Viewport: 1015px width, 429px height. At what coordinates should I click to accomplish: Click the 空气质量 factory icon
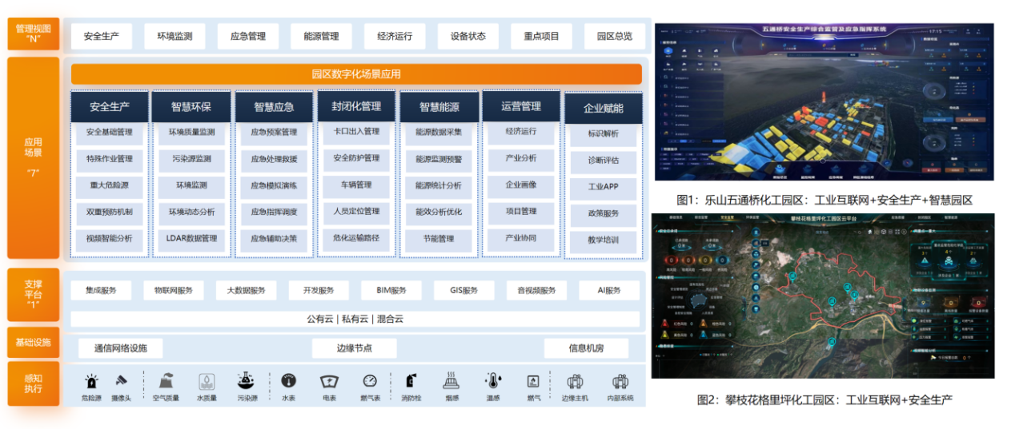coord(164,380)
